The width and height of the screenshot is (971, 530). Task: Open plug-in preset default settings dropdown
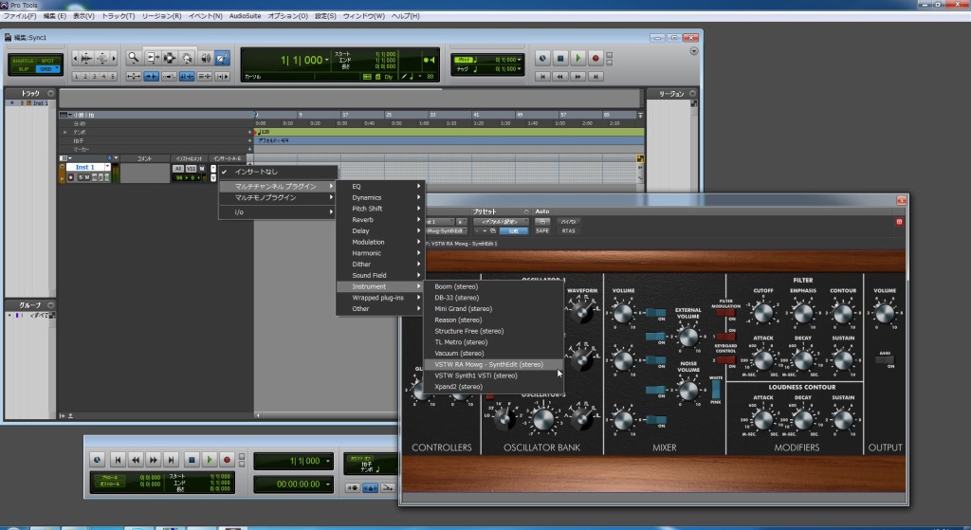coord(501,222)
